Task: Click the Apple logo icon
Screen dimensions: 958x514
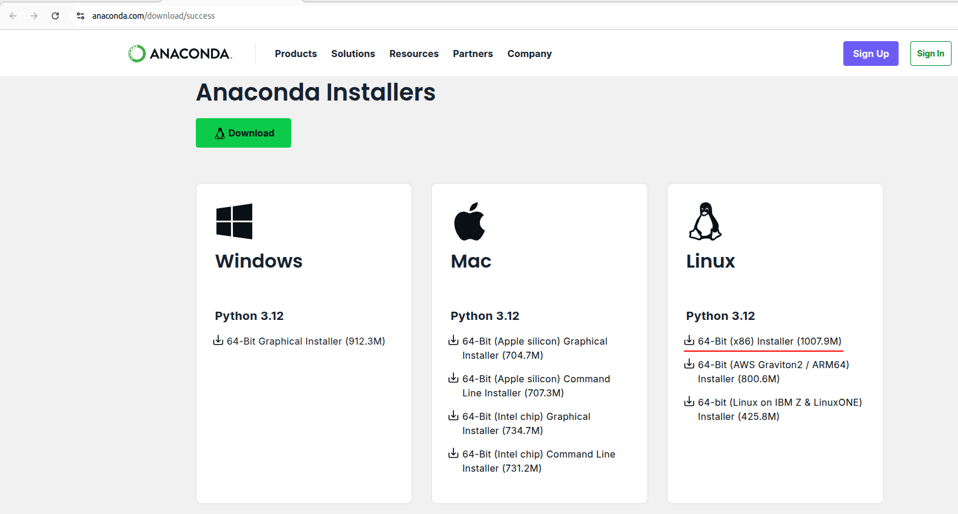Action: [469, 222]
